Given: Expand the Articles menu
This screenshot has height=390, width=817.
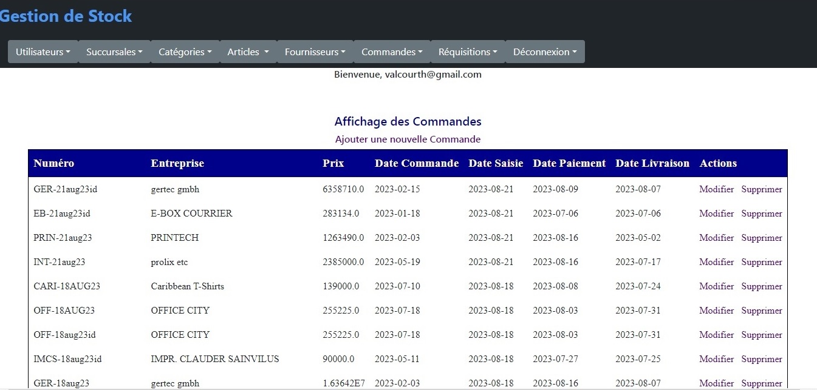Looking at the screenshot, I should 248,52.
